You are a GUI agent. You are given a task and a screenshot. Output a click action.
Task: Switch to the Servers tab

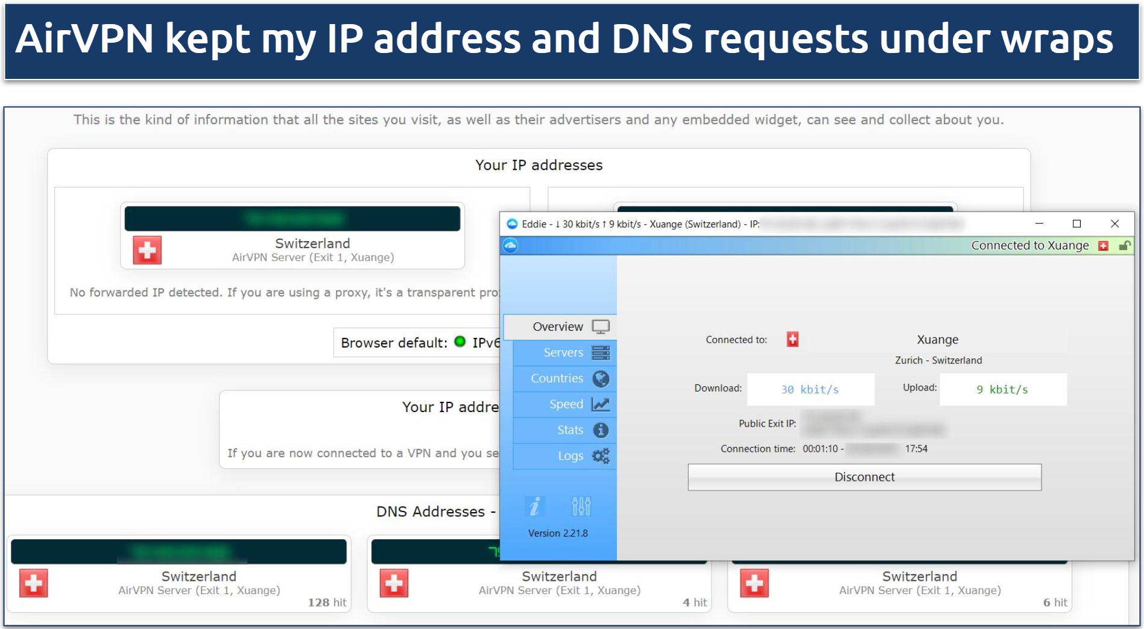564,352
